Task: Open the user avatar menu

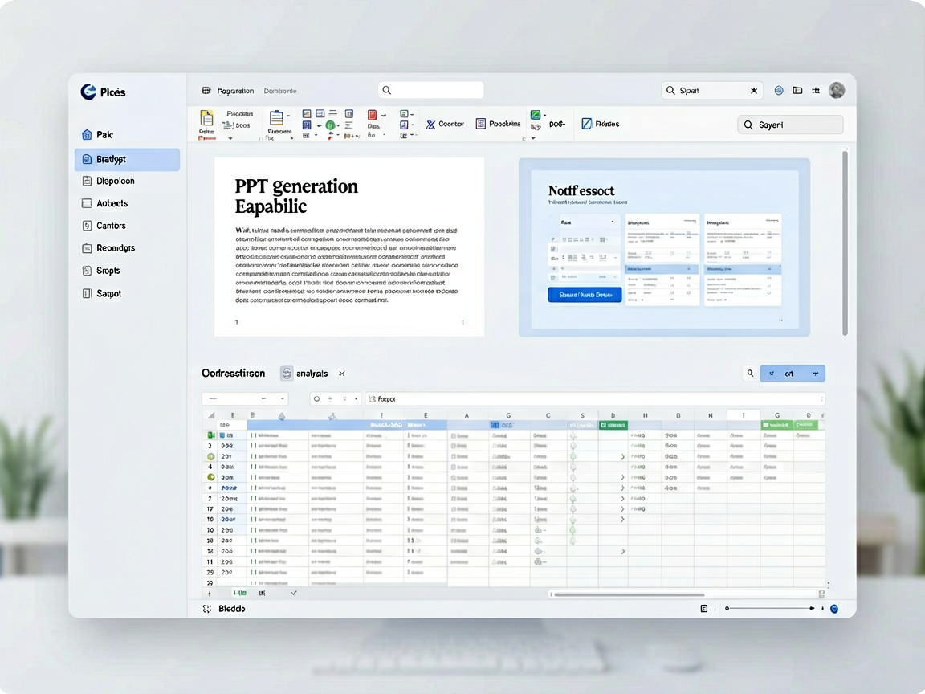Action: coord(837,90)
